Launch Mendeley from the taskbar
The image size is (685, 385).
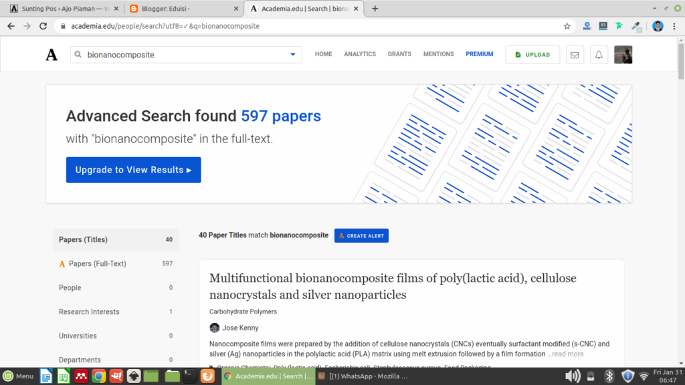81,376
